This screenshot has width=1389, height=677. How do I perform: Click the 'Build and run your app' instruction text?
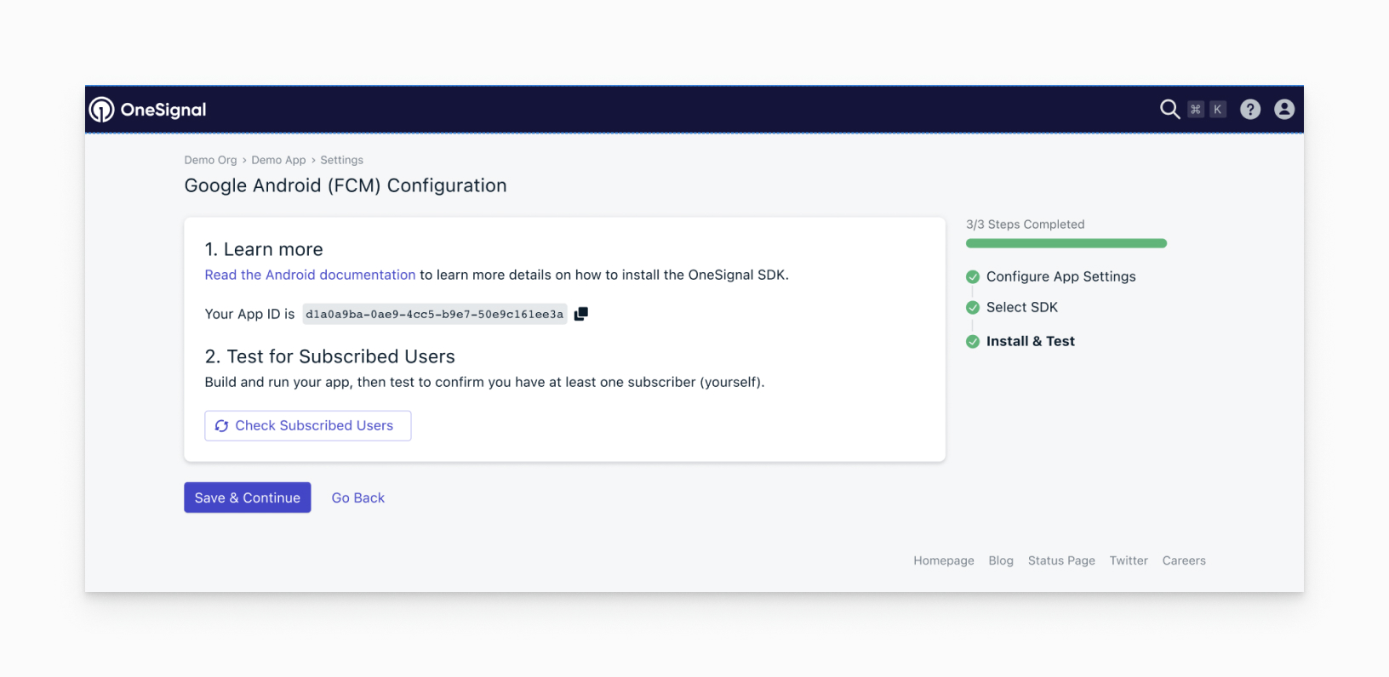point(484,382)
